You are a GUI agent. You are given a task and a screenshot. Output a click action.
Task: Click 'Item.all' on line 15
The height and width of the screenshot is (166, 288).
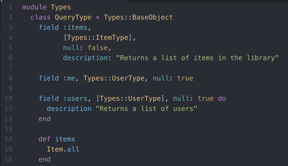click(63, 149)
